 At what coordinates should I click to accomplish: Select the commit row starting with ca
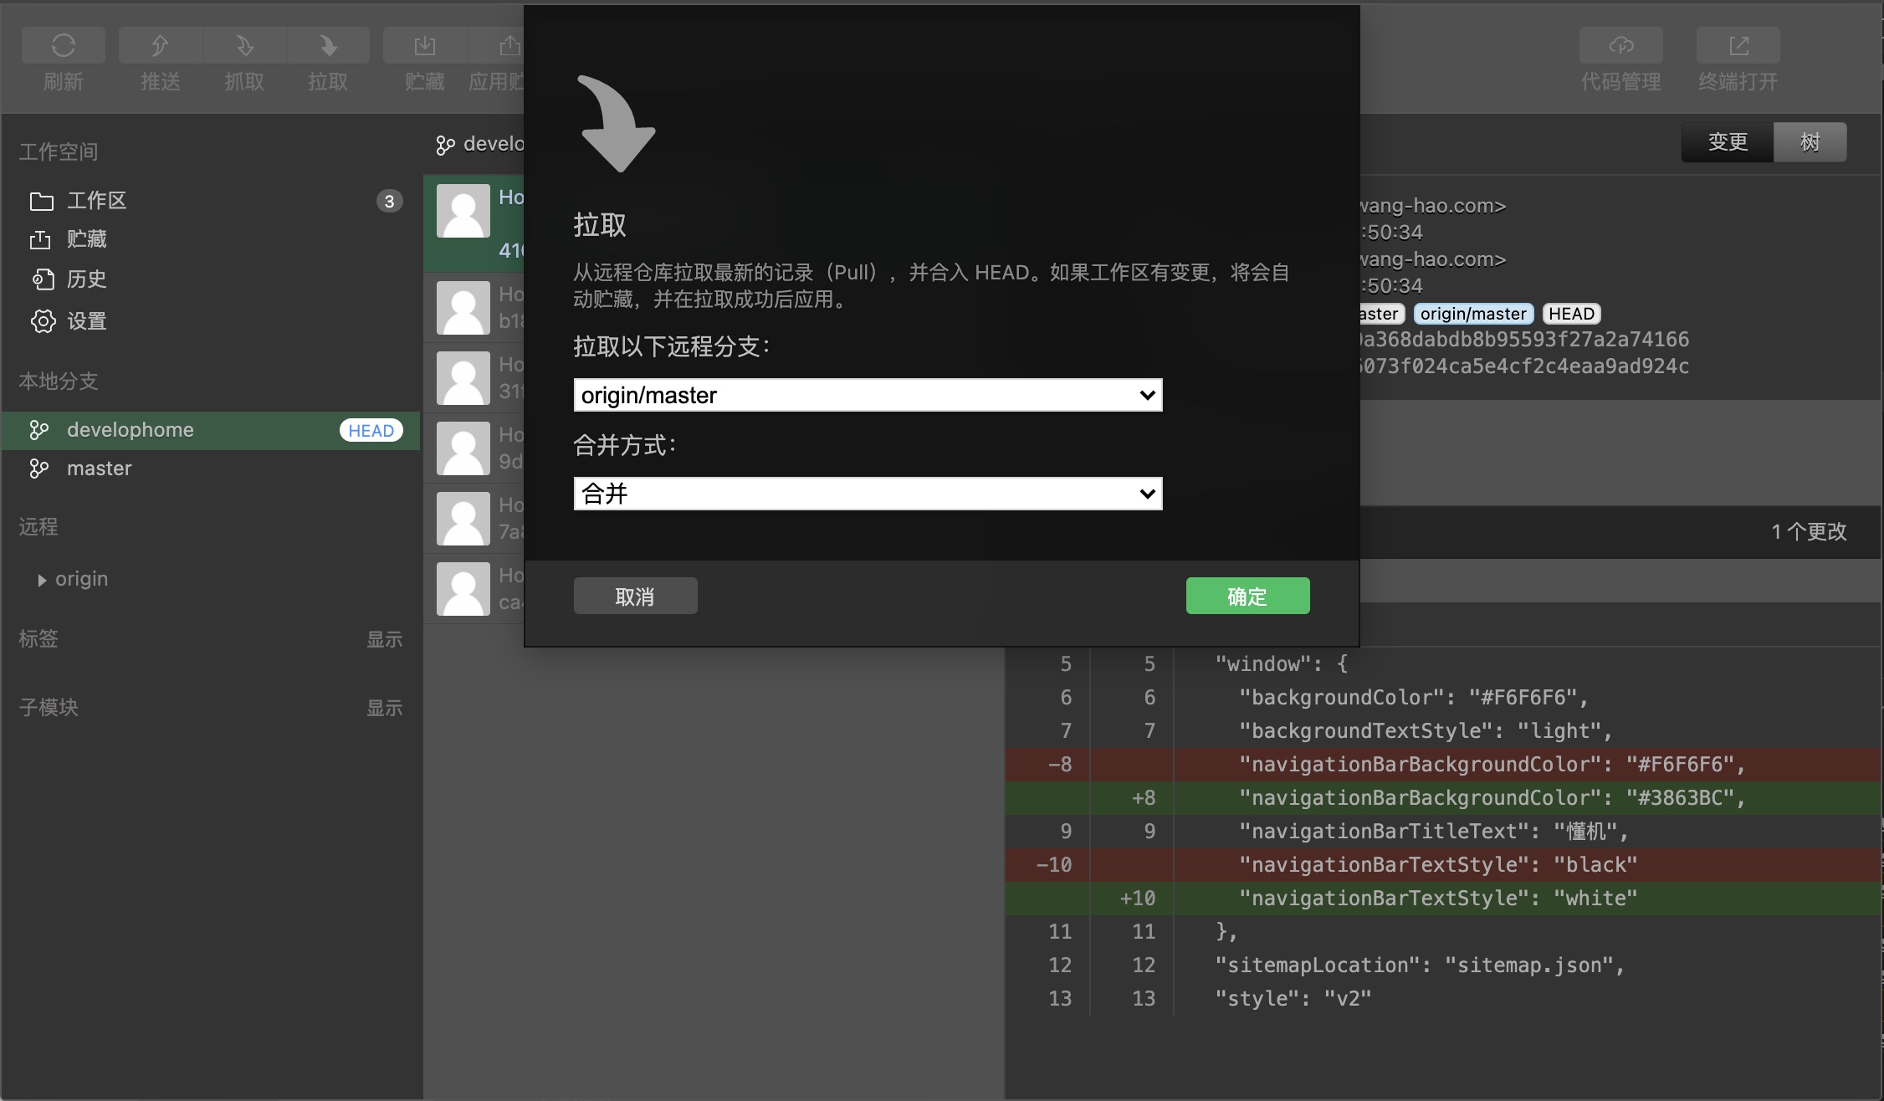pyautogui.click(x=474, y=589)
